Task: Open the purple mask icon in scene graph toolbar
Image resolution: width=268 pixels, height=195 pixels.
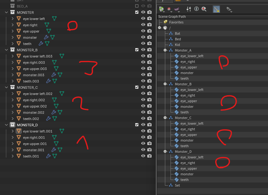Action: coord(176,9)
